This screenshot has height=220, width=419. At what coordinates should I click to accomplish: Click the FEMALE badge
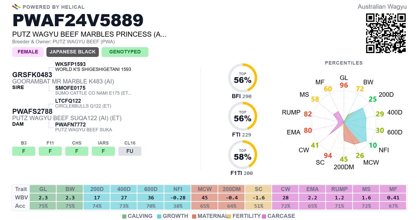pos(28,52)
